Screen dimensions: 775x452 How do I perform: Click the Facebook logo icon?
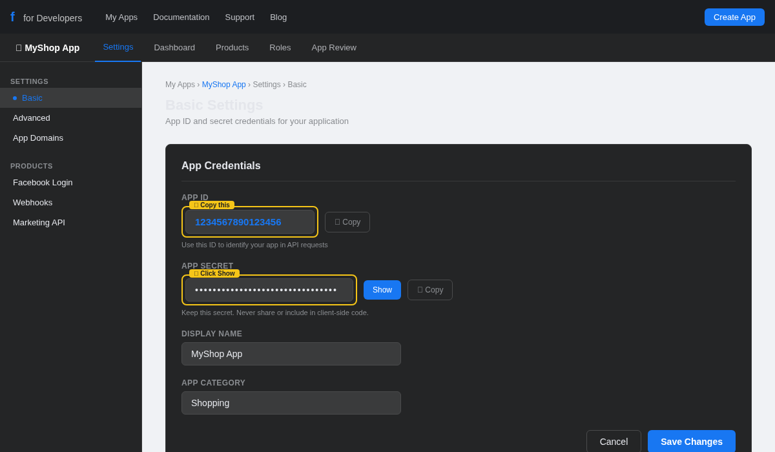[12, 17]
